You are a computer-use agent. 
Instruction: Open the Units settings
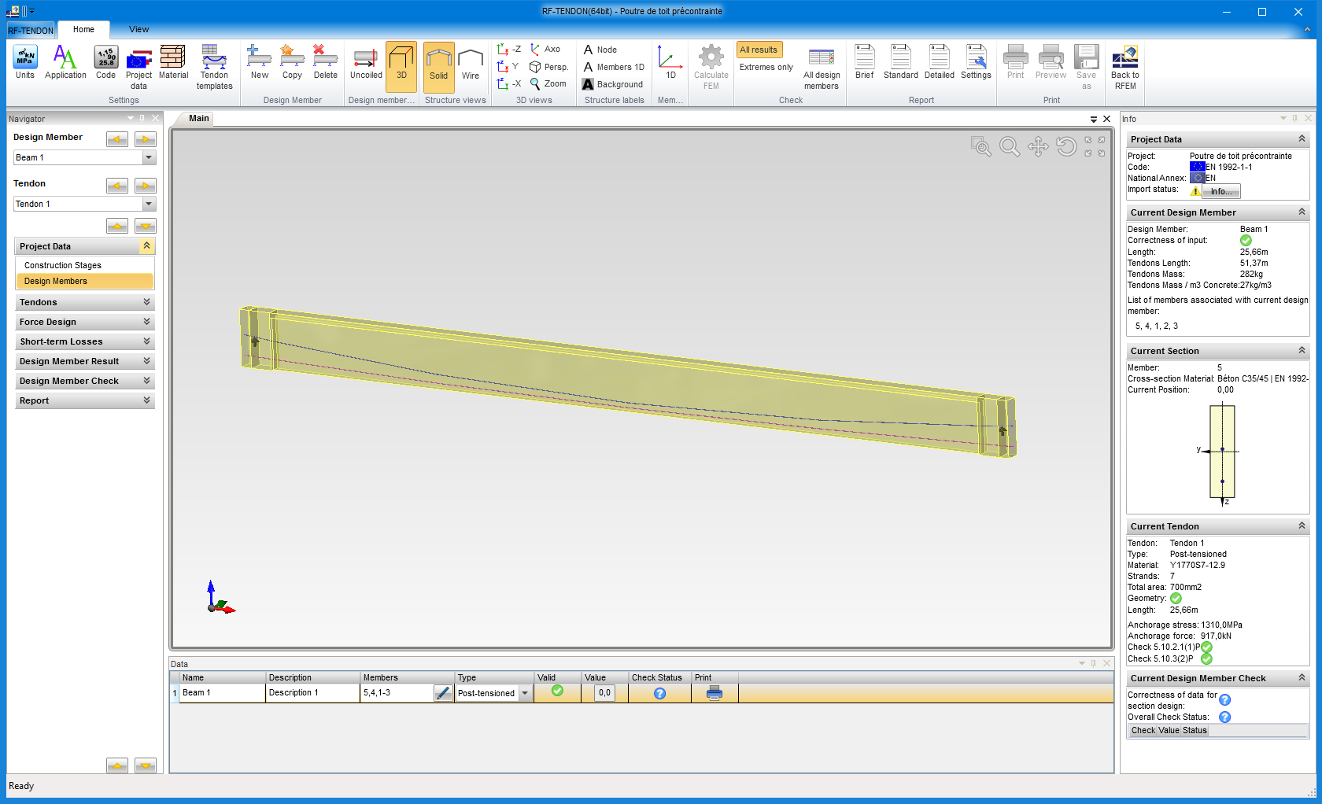point(25,62)
